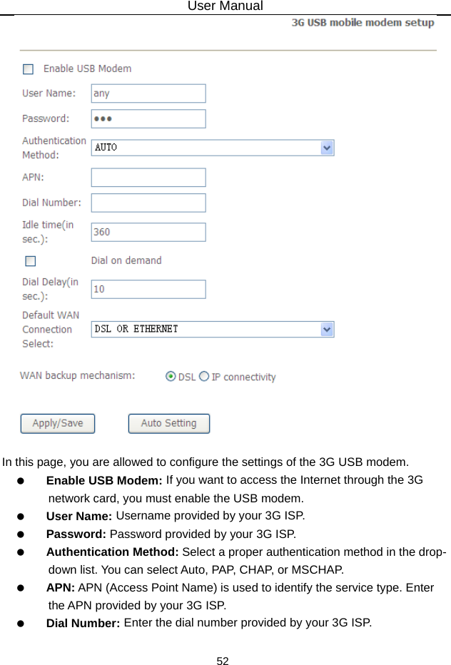Click the Dial Delay field showing 10

point(148,289)
